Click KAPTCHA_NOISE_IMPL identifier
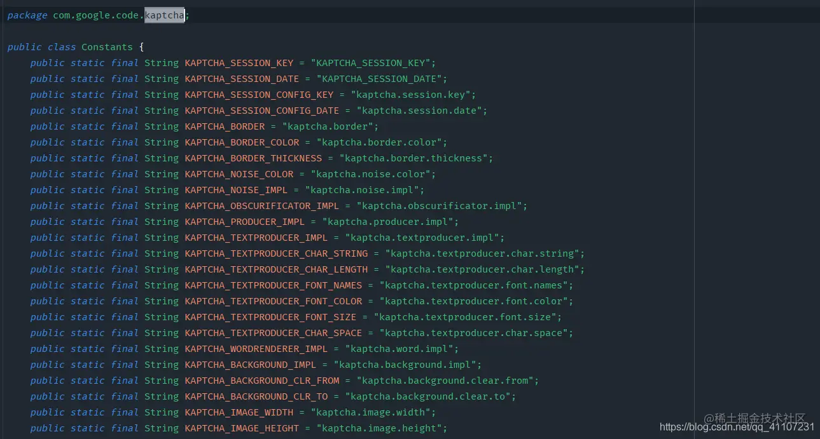The height and width of the screenshot is (439, 820). pos(236,190)
